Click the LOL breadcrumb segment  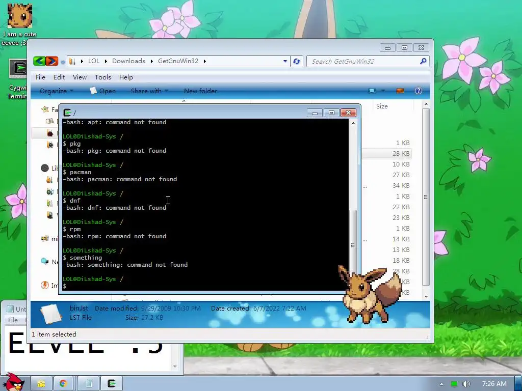(94, 61)
